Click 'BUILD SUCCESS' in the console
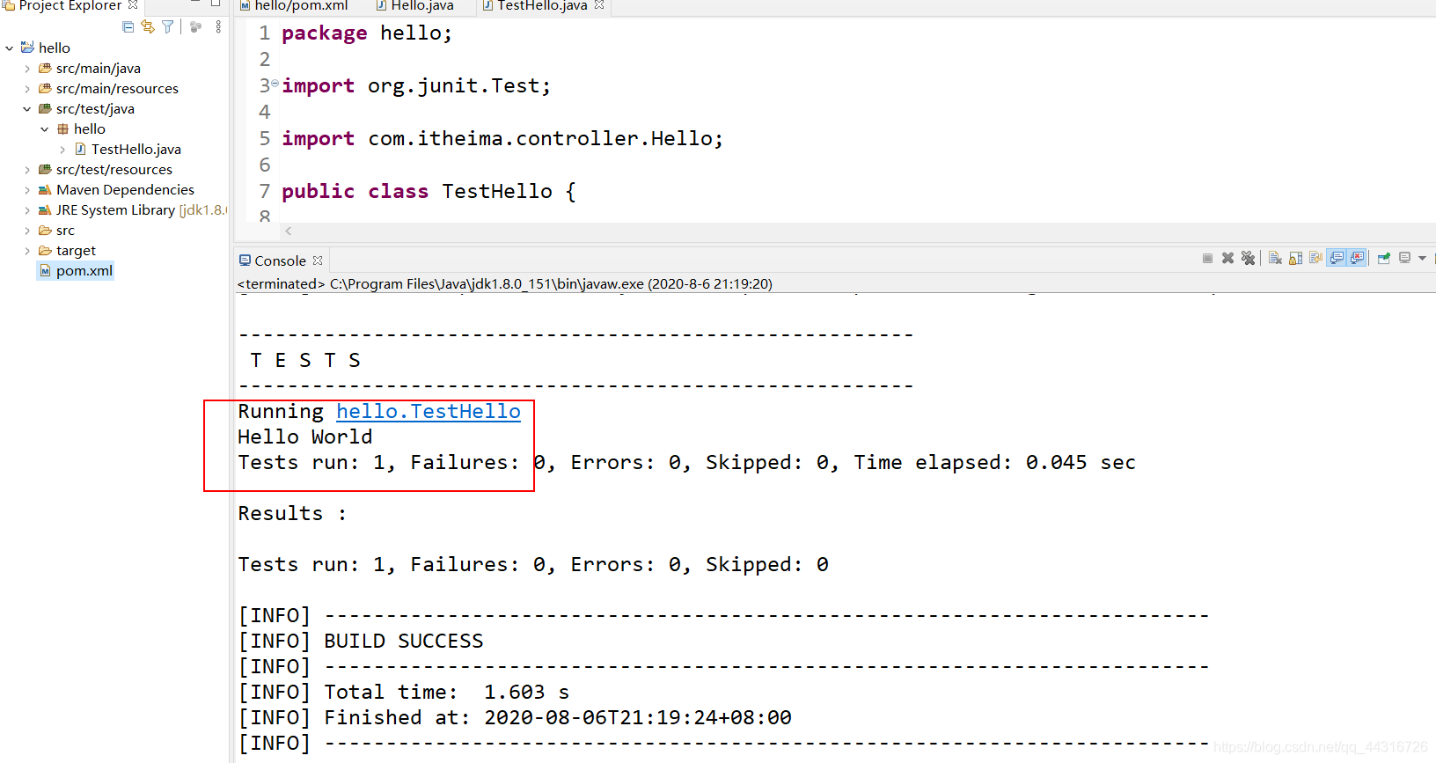Screen dimensions: 1436x763 [x=404, y=641]
